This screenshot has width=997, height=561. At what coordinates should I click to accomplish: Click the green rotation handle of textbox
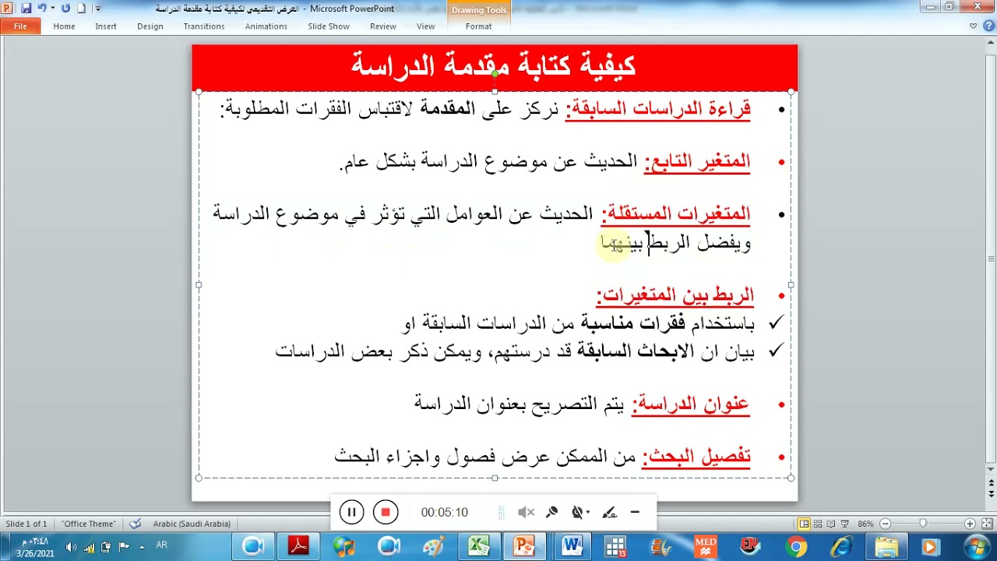tap(495, 75)
